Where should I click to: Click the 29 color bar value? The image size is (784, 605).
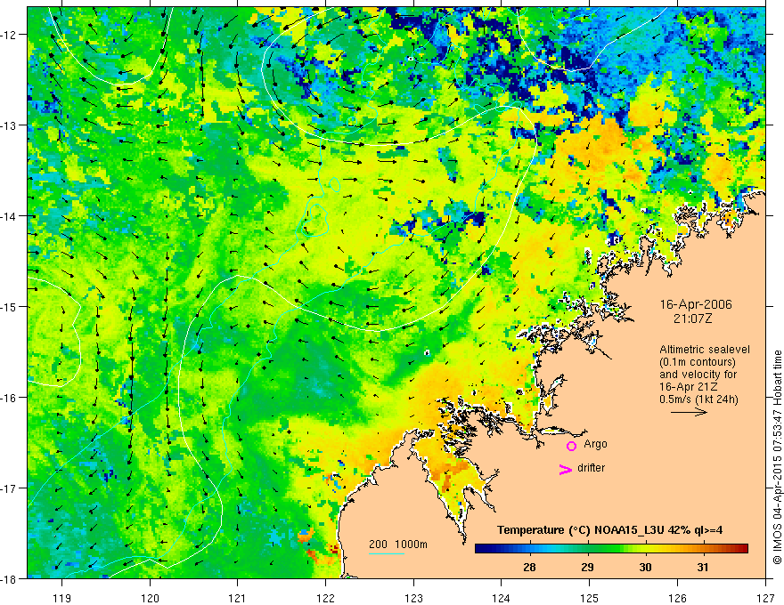click(x=587, y=567)
